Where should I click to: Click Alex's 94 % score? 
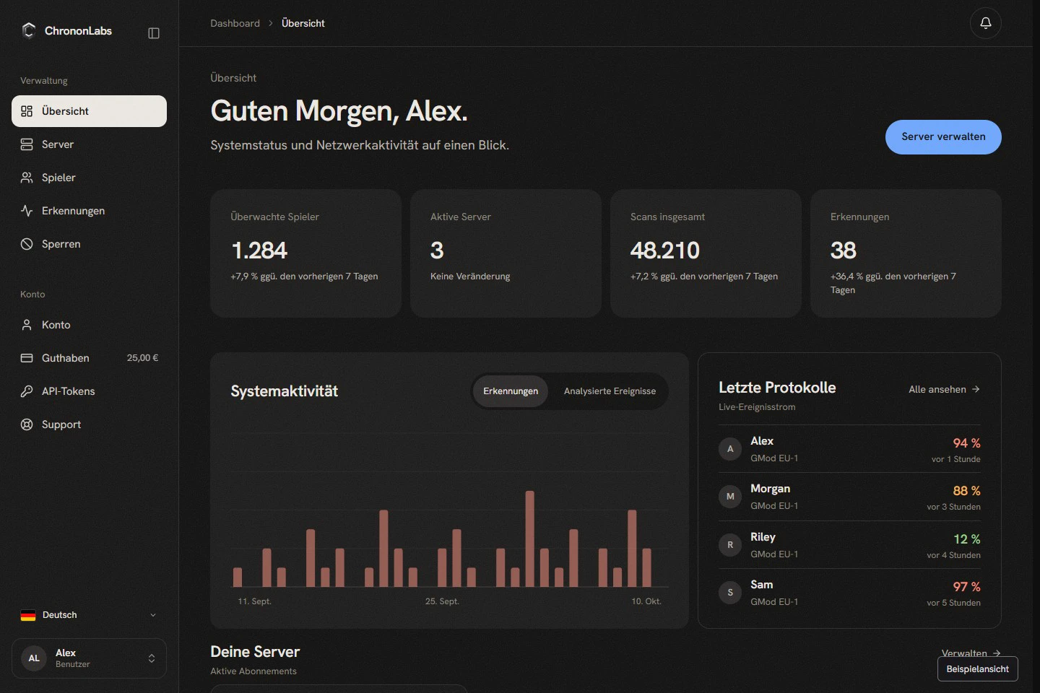tap(966, 443)
